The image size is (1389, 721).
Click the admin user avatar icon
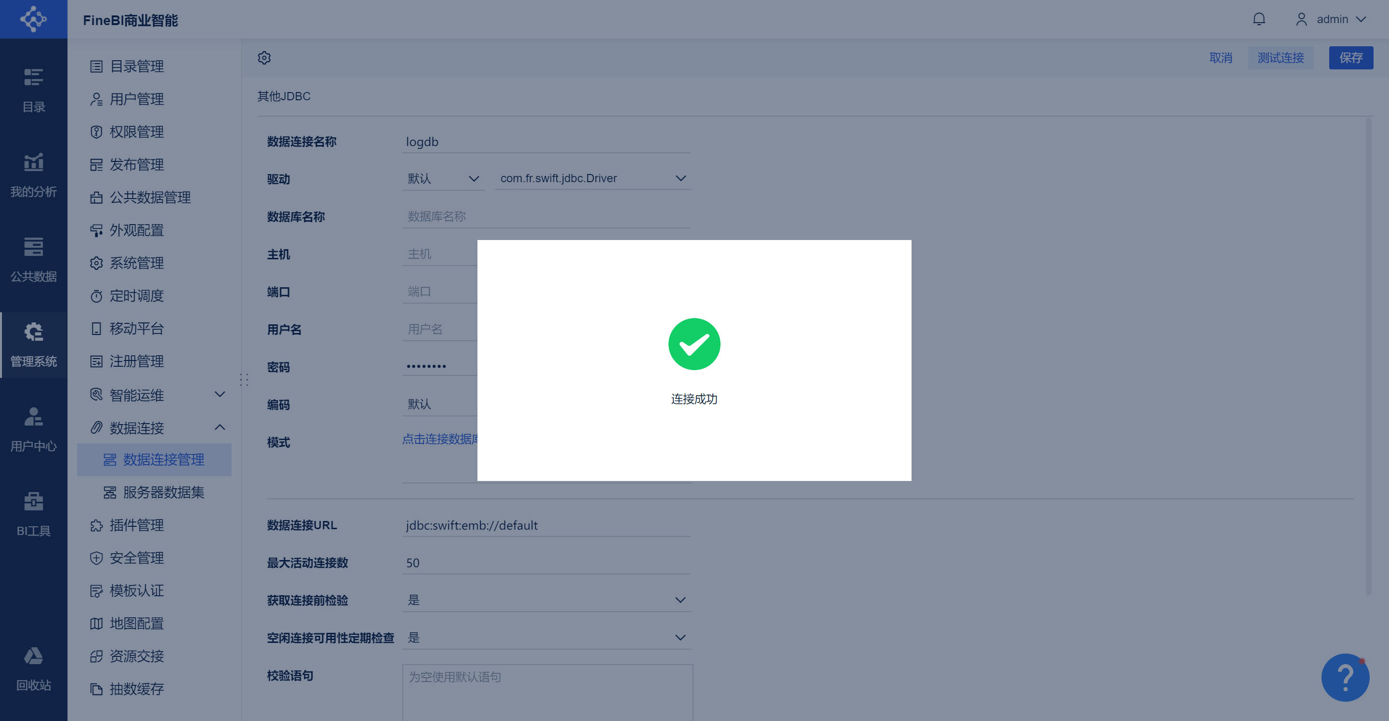(1301, 19)
